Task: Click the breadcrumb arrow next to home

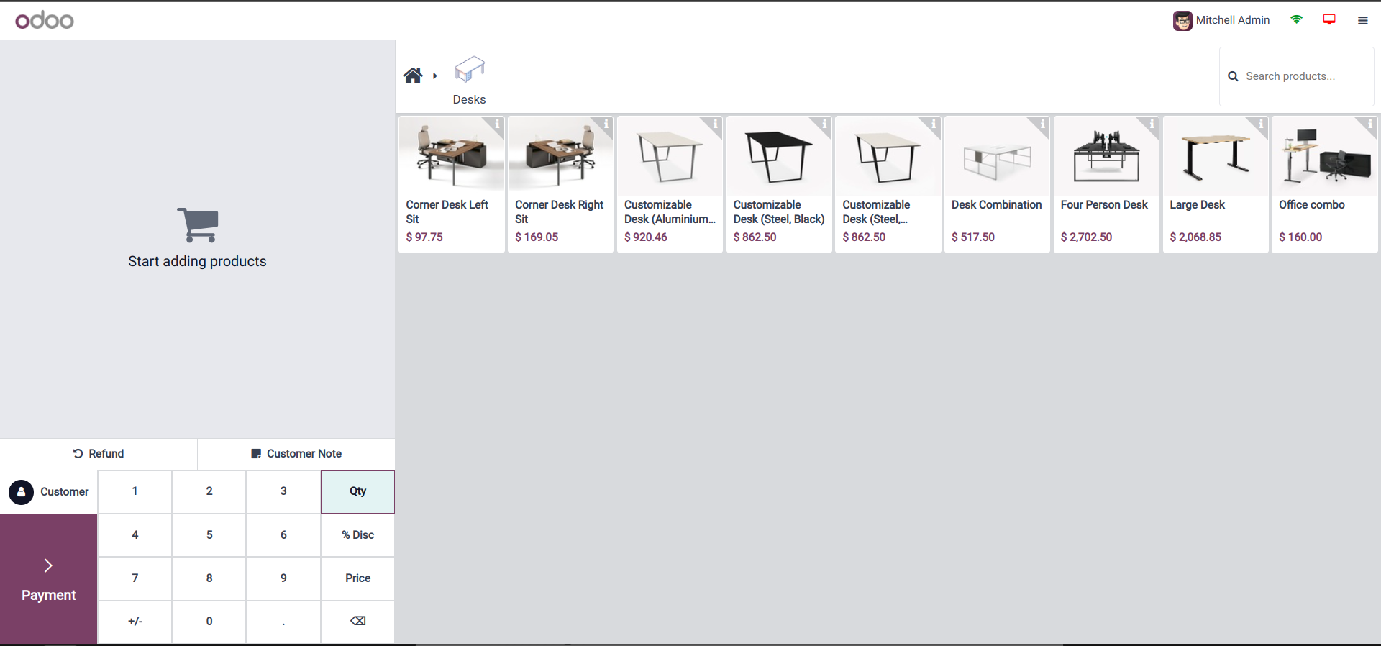Action: click(435, 76)
